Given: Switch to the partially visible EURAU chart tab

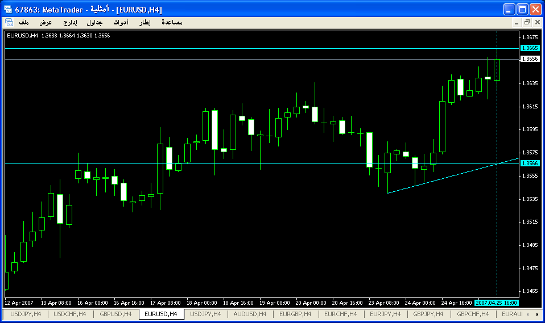Looking at the screenshot, I should (x=512, y=314).
